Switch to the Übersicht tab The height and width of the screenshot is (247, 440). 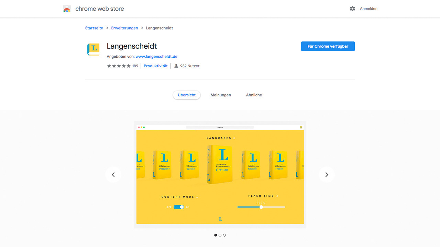tap(187, 95)
